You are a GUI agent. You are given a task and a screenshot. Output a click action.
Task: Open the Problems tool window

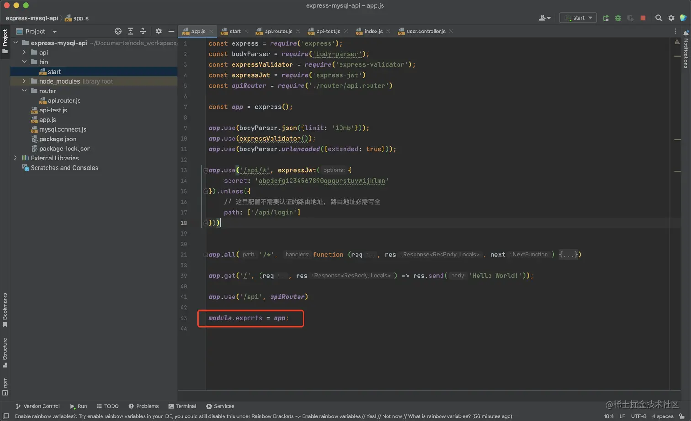coord(144,406)
